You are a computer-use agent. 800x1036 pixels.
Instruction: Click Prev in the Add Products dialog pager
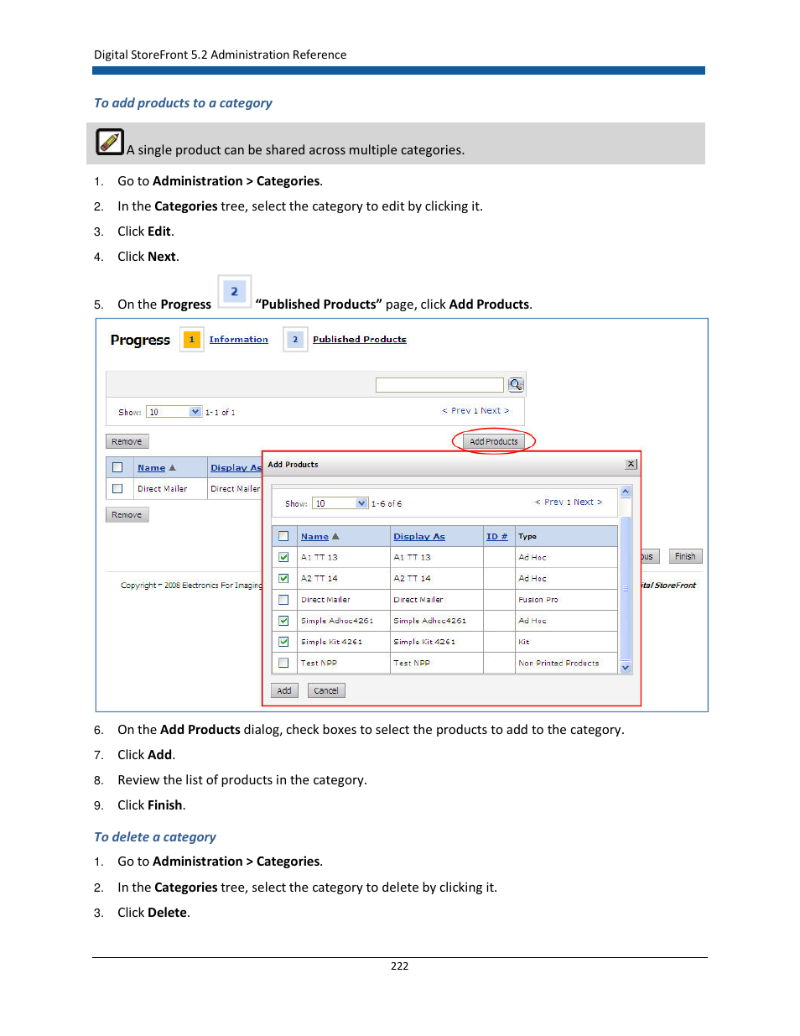tap(549, 502)
